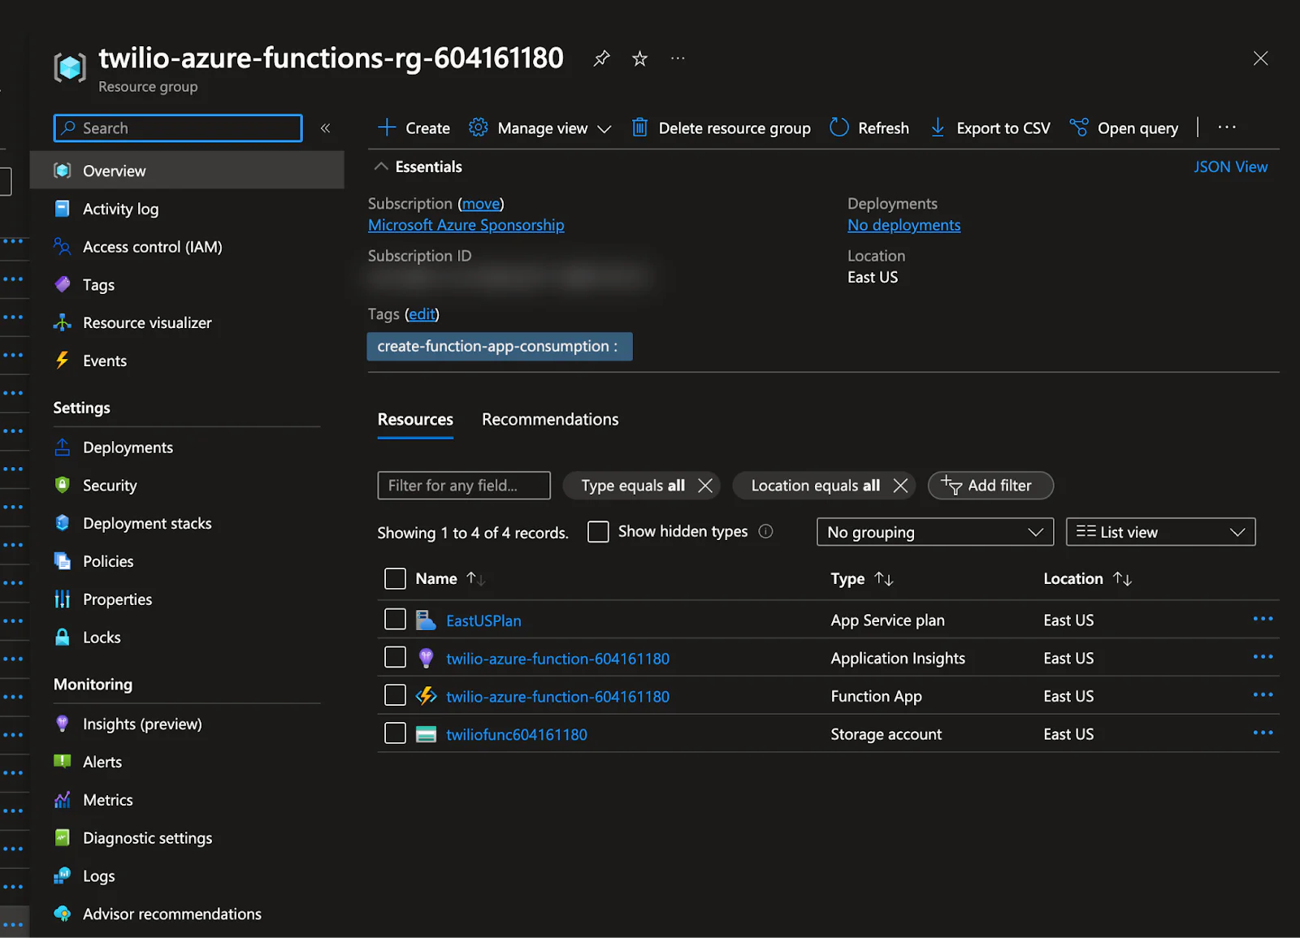The height and width of the screenshot is (938, 1300).
Task: Sort resources by Location column arrows
Action: [1123, 579]
